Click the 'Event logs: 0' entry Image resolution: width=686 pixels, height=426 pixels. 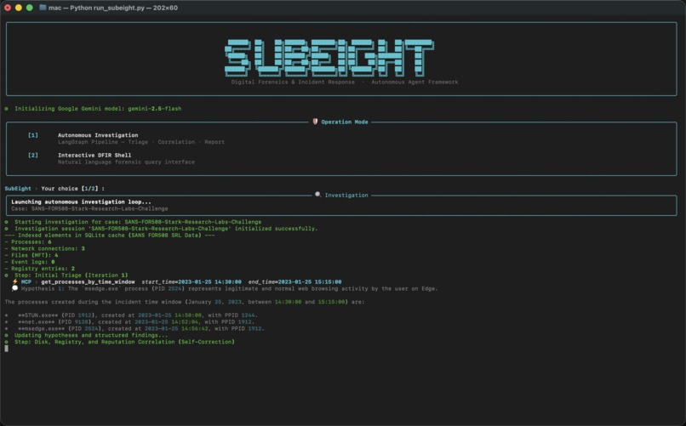pyautogui.click(x=30, y=262)
